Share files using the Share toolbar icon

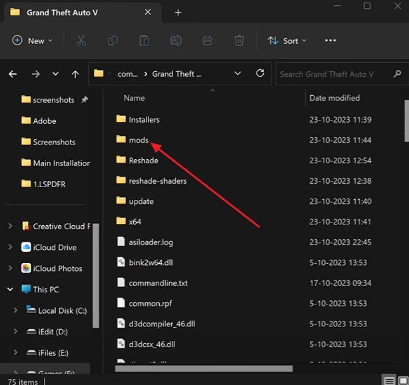pos(207,40)
